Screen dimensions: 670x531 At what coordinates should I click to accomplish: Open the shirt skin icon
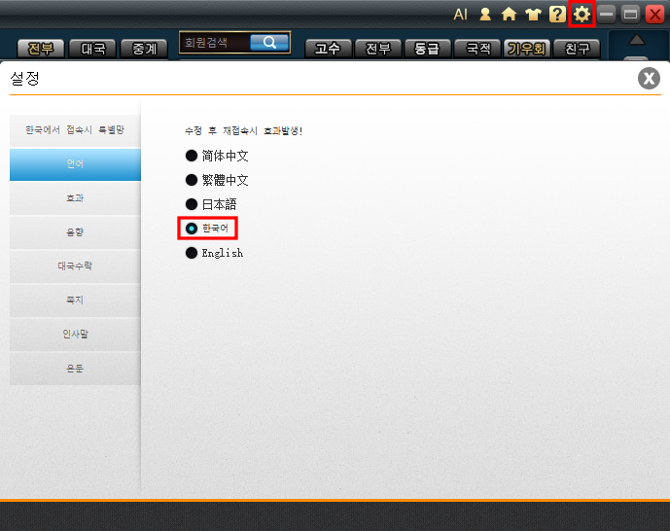click(533, 15)
